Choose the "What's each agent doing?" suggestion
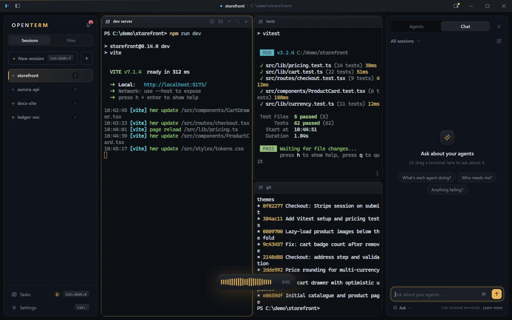The height and width of the screenshot is (320, 512). [427, 178]
